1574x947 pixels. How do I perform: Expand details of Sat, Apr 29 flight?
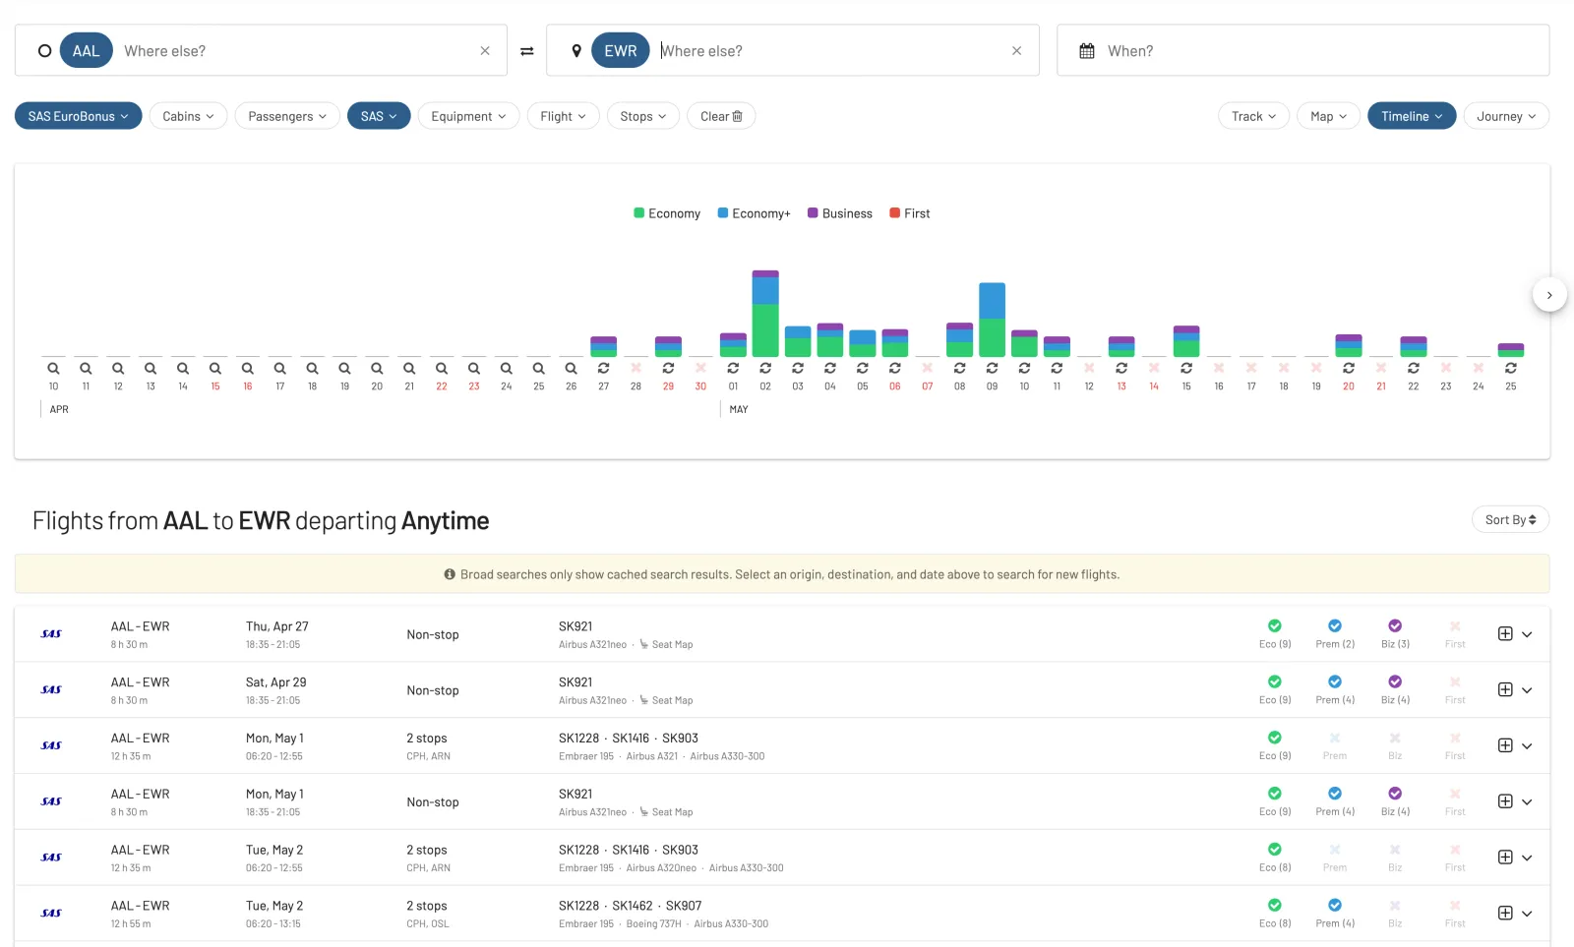tap(1527, 691)
